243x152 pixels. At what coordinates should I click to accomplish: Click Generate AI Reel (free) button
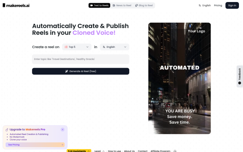pos(81,71)
